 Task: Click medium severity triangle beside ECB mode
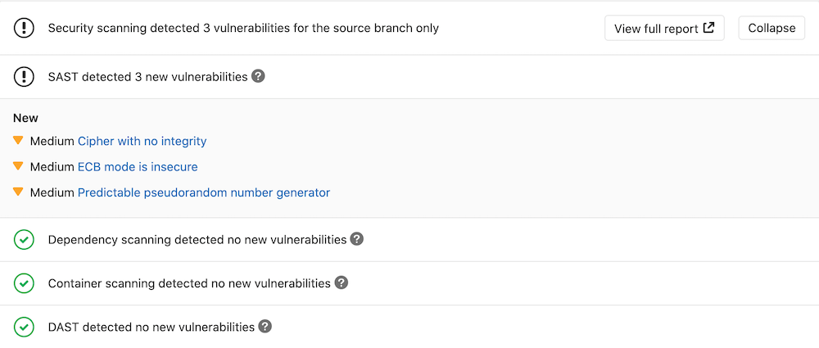[x=18, y=166]
